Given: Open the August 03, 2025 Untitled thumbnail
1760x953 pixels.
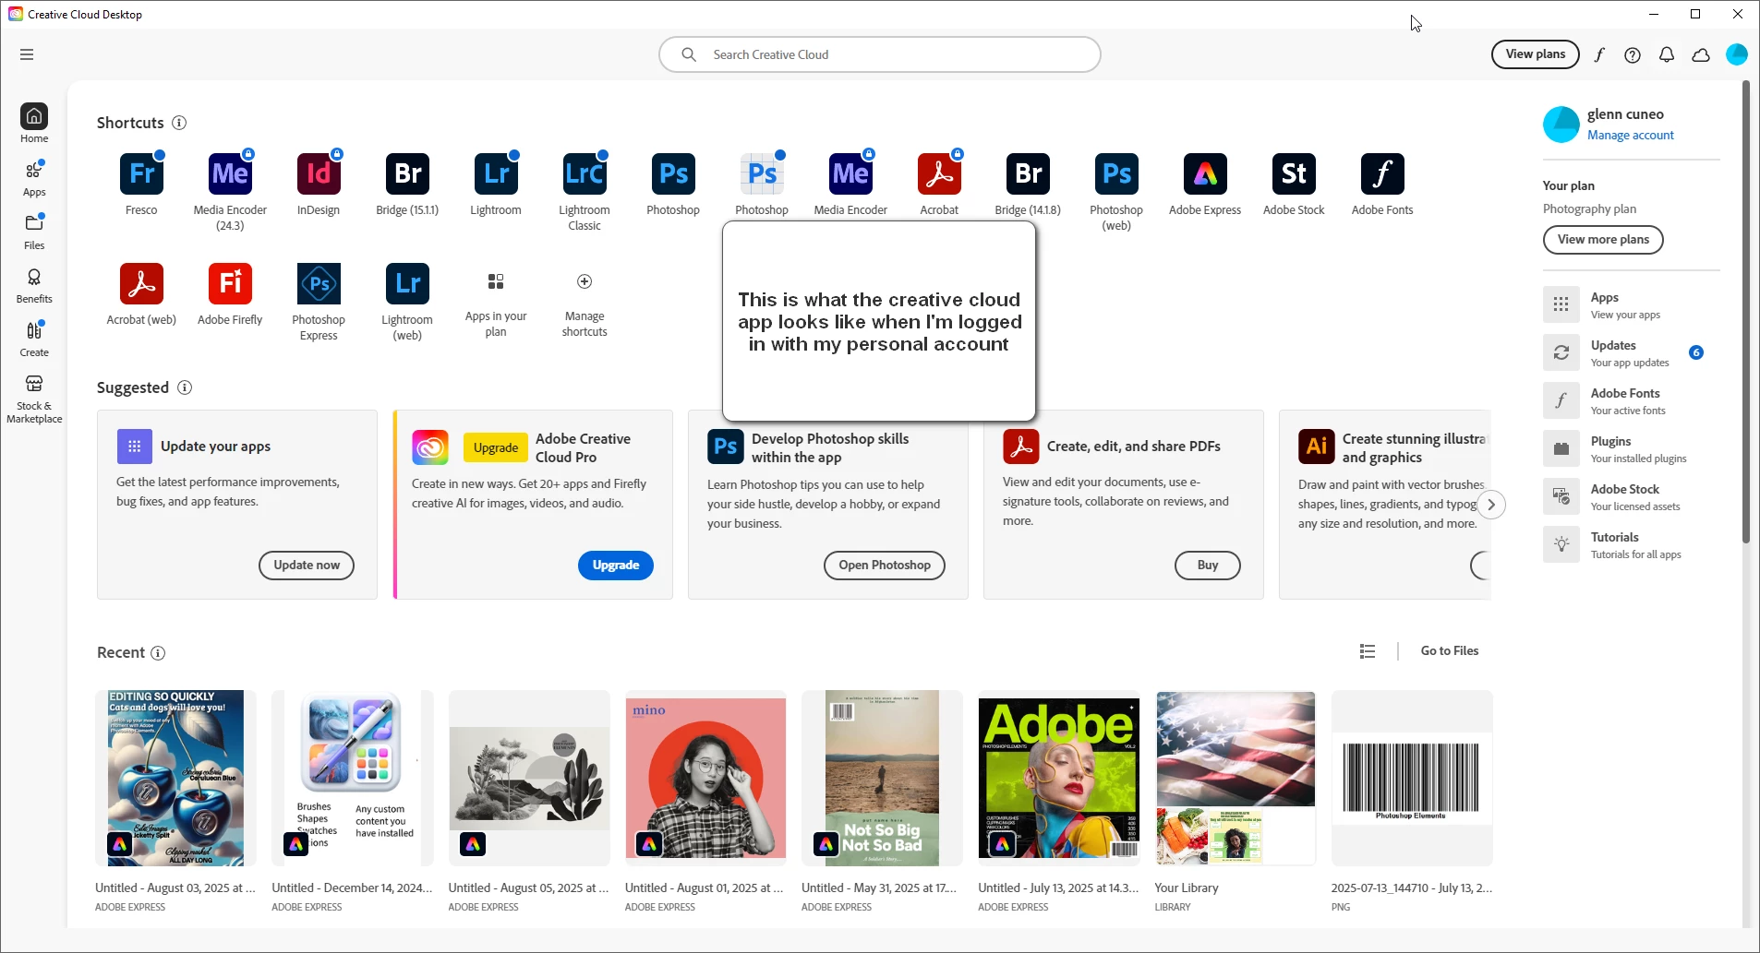Looking at the screenshot, I should pyautogui.click(x=175, y=778).
